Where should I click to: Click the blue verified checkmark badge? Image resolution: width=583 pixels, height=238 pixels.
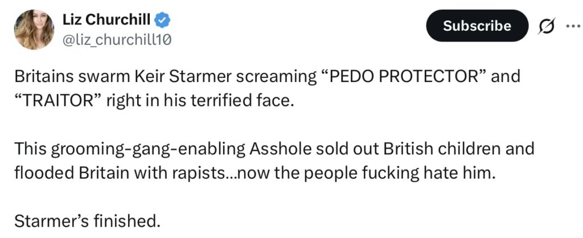click(163, 20)
